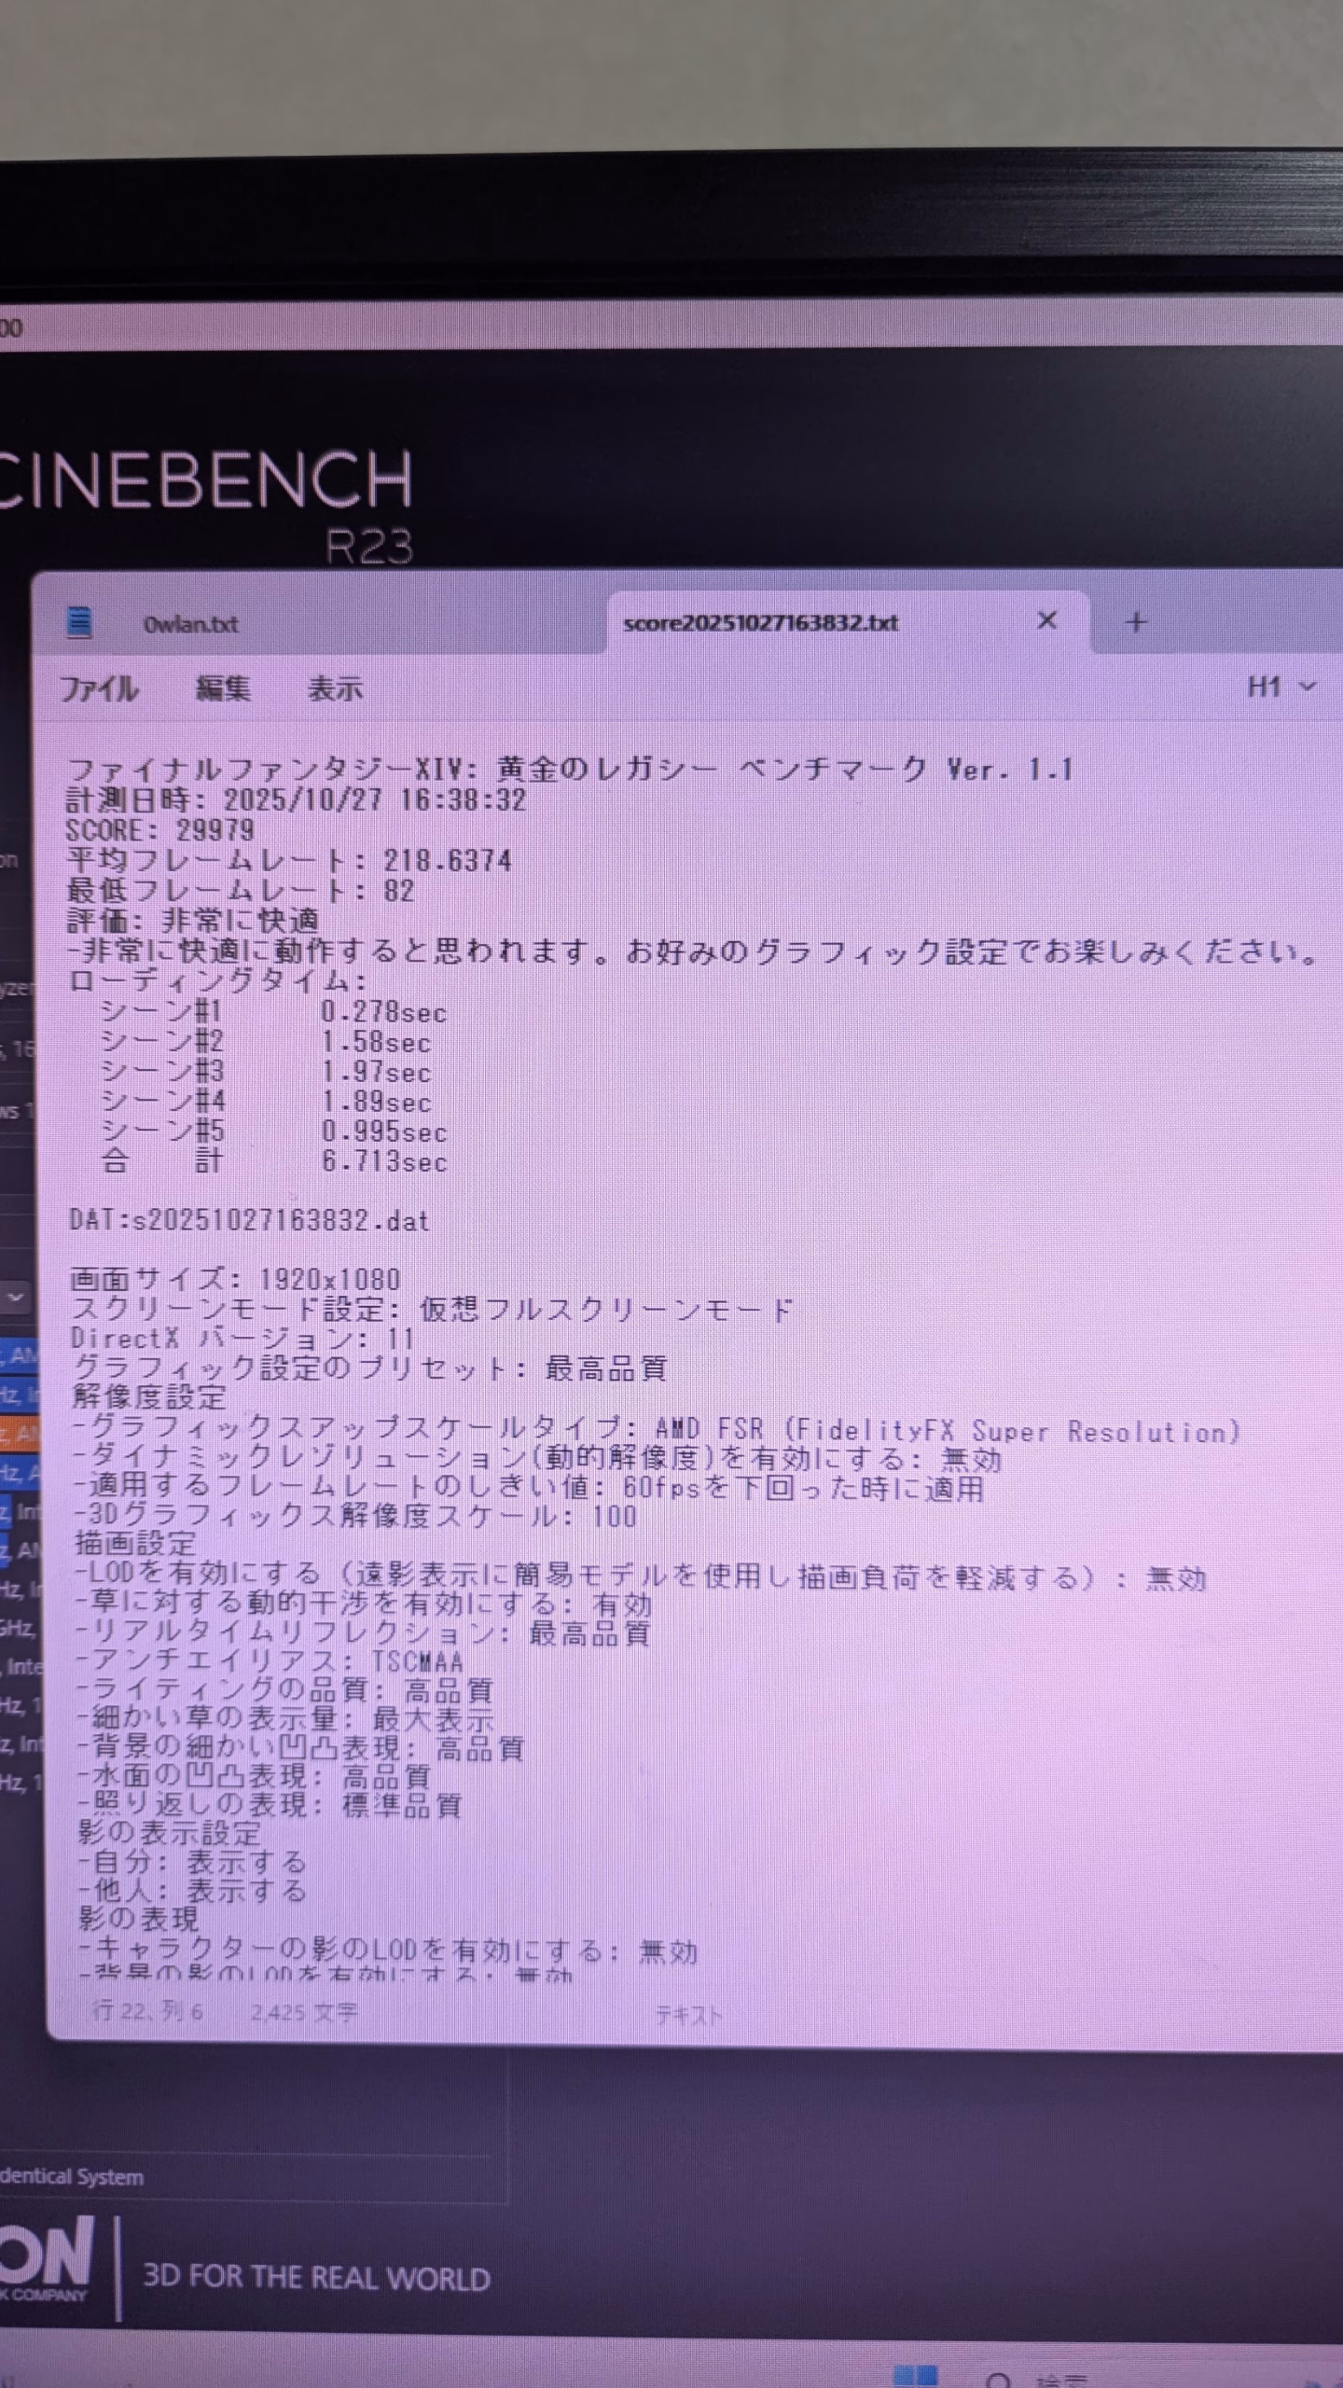Click the Identical System legend in Cinebench
This screenshot has height=2388, width=1343.
[x=72, y=2177]
